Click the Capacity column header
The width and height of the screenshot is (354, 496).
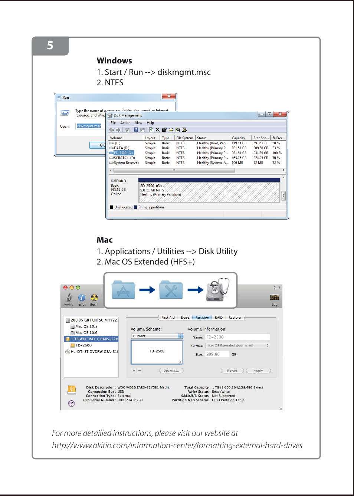coord(241,138)
